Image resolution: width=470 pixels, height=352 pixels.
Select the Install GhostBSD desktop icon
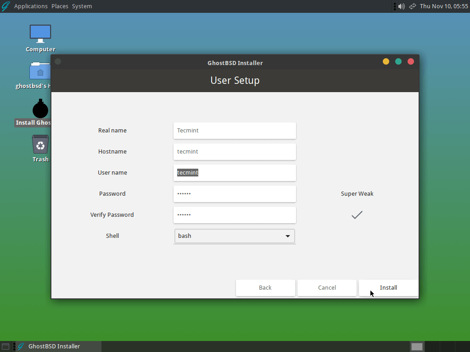pyautogui.click(x=40, y=110)
